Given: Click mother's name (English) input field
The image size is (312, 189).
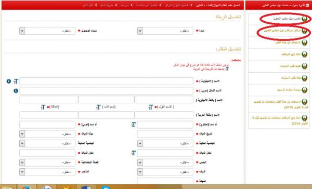Looking at the screenshot, I should [165, 125].
